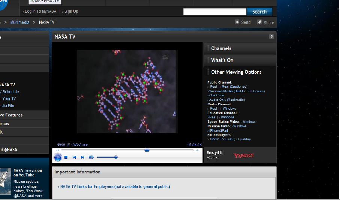
Task: Click the fast-forward arrows on seek bar
Action: pyautogui.click(x=197, y=150)
